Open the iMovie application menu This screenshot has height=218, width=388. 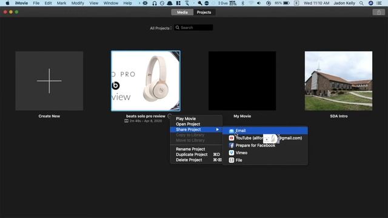(x=21, y=3)
